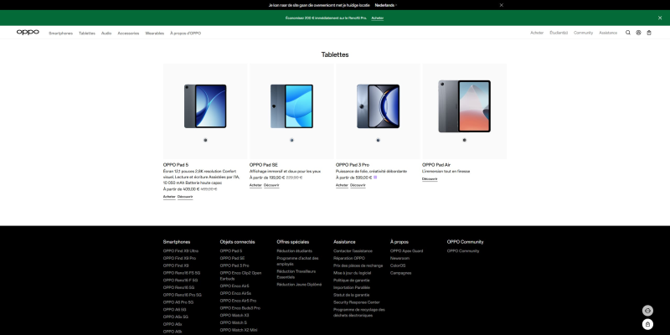Open footer link ColorOS
The image size is (670, 335).
[398, 265]
